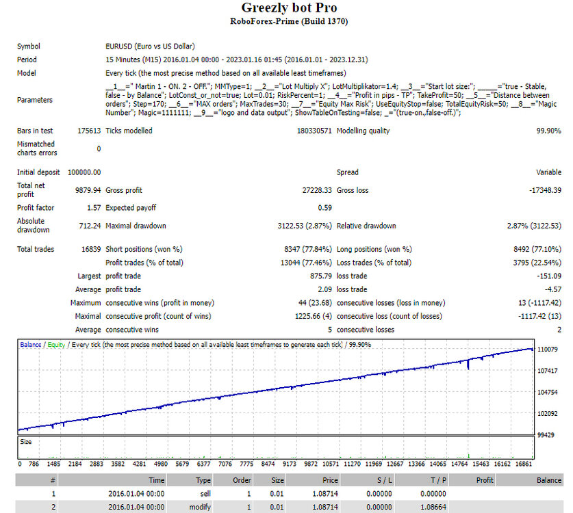This screenshot has width=573, height=513.
Task: Click the gross profit value 27228.33
Action: pos(317,190)
